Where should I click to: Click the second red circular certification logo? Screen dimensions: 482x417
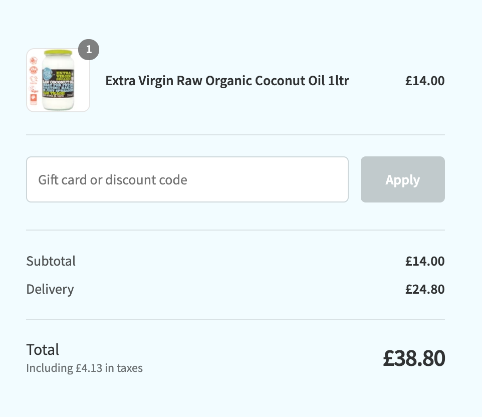click(34, 70)
